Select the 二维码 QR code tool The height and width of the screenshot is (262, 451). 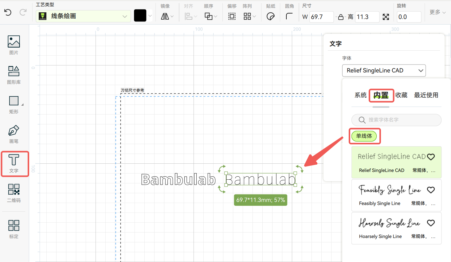(x=14, y=193)
